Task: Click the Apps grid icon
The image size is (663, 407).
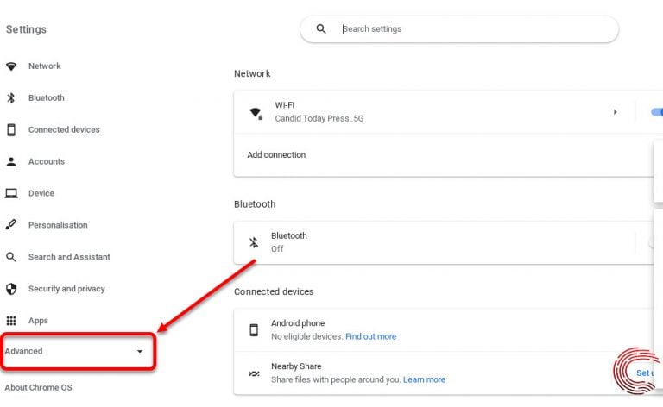Action: (x=11, y=321)
